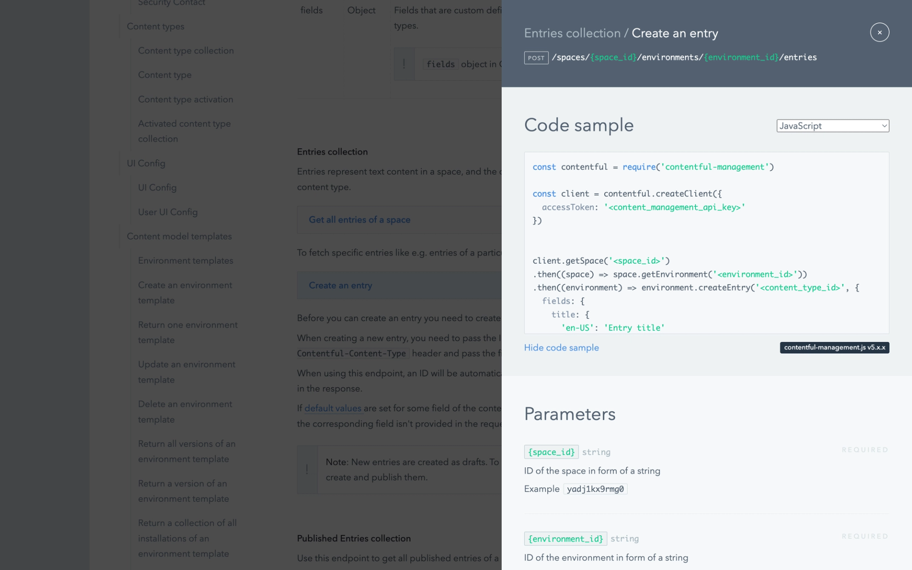This screenshot has width=912, height=570.
Task: Open the Create an entry endpoint
Action: (340, 285)
